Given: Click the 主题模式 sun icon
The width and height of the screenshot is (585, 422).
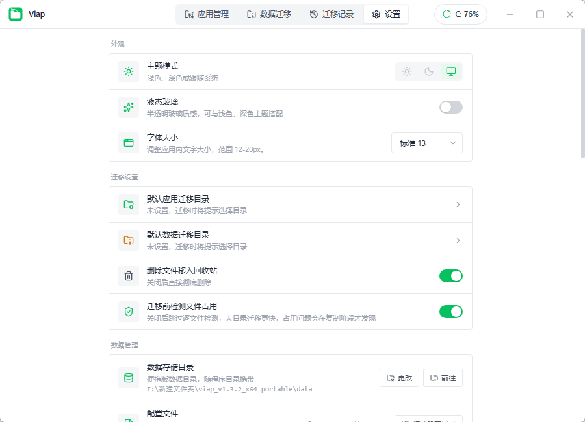Looking at the screenshot, I should tap(129, 71).
